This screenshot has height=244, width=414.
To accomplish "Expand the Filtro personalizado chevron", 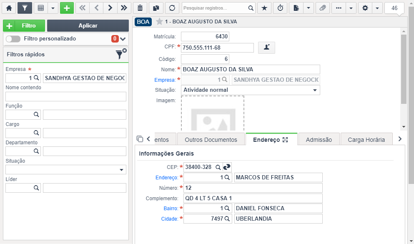I will 123,39.
